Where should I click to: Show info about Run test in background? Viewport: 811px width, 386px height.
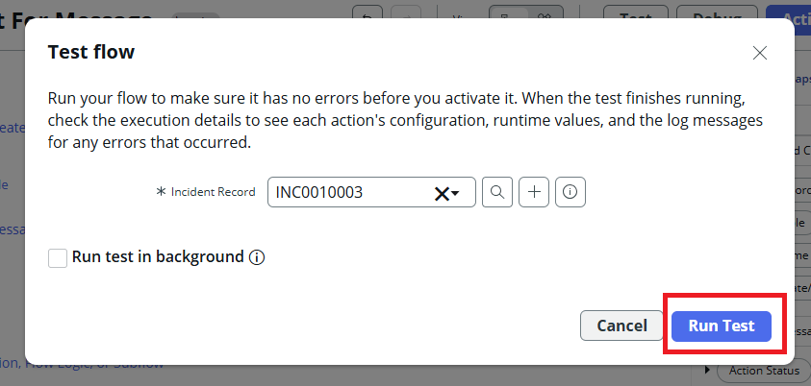click(x=257, y=257)
